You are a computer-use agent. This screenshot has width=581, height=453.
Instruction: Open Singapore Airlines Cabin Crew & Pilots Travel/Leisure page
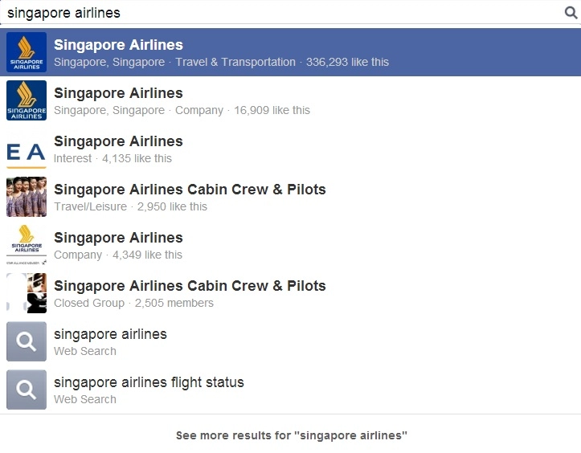[291, 197]
